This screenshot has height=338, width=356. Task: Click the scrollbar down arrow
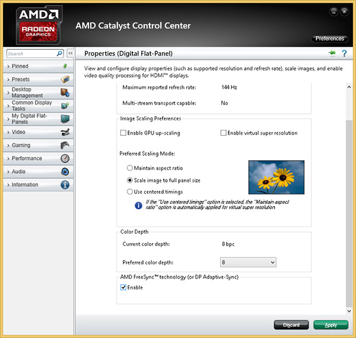point(349,311)
